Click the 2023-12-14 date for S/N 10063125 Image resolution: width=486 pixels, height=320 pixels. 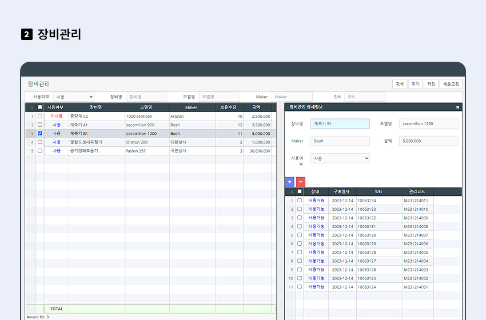(x=342, y=278)
